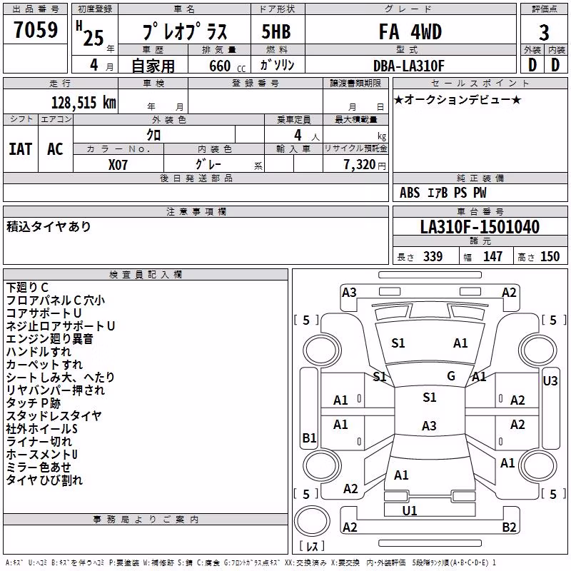The height and width of the screenshot is (571, 571).
Task: Click first registration year H25
Action: point(90,34)
